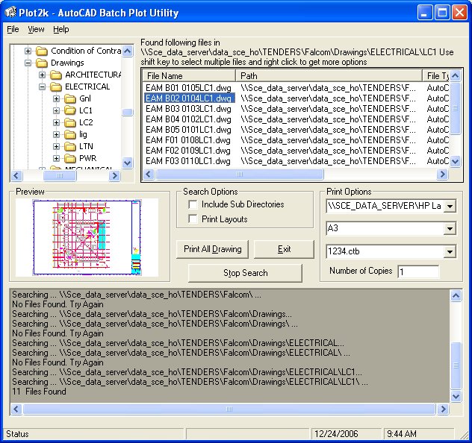Image resolution: width=472 pixels, height=443 pixels.
Task: Select file EAM B02 0104LC1.dwg
Action: click(x=190, y=98)
